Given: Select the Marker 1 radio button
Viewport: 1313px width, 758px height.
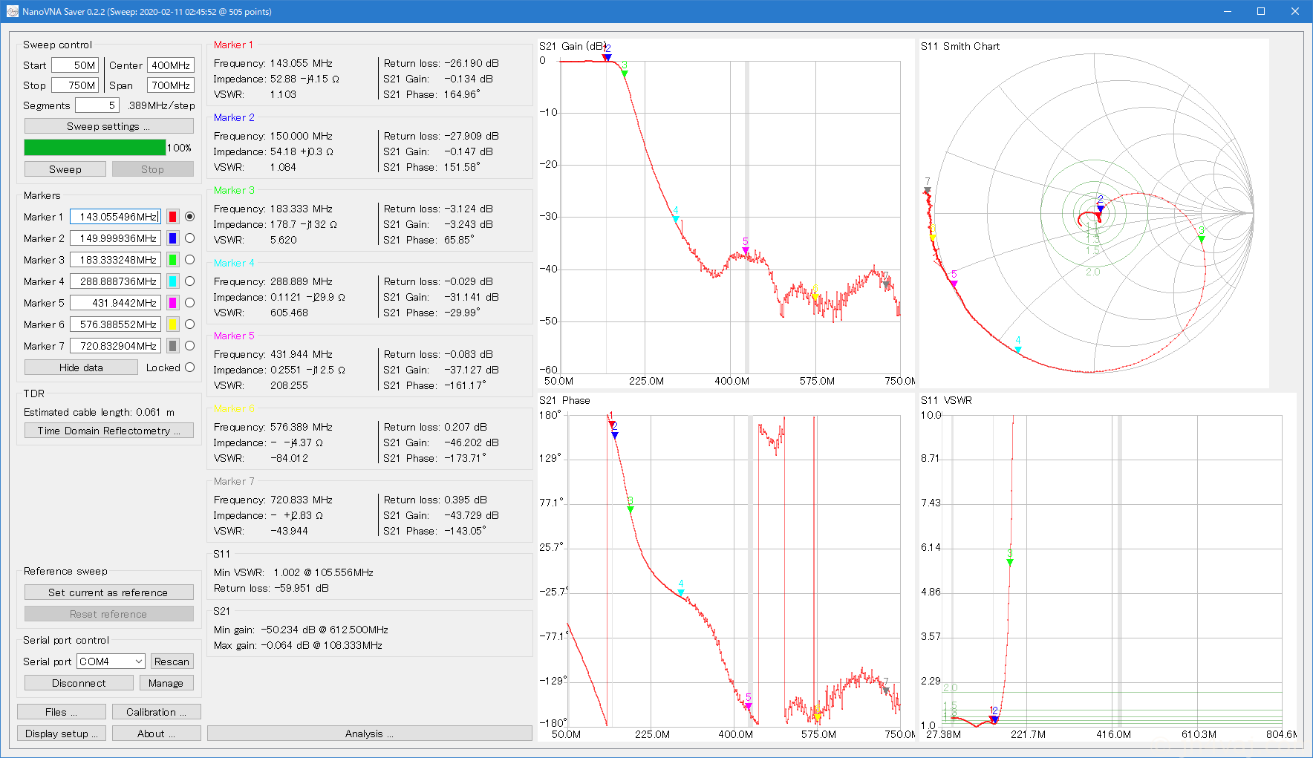Looking at the screenshot, I should [189, 217].
